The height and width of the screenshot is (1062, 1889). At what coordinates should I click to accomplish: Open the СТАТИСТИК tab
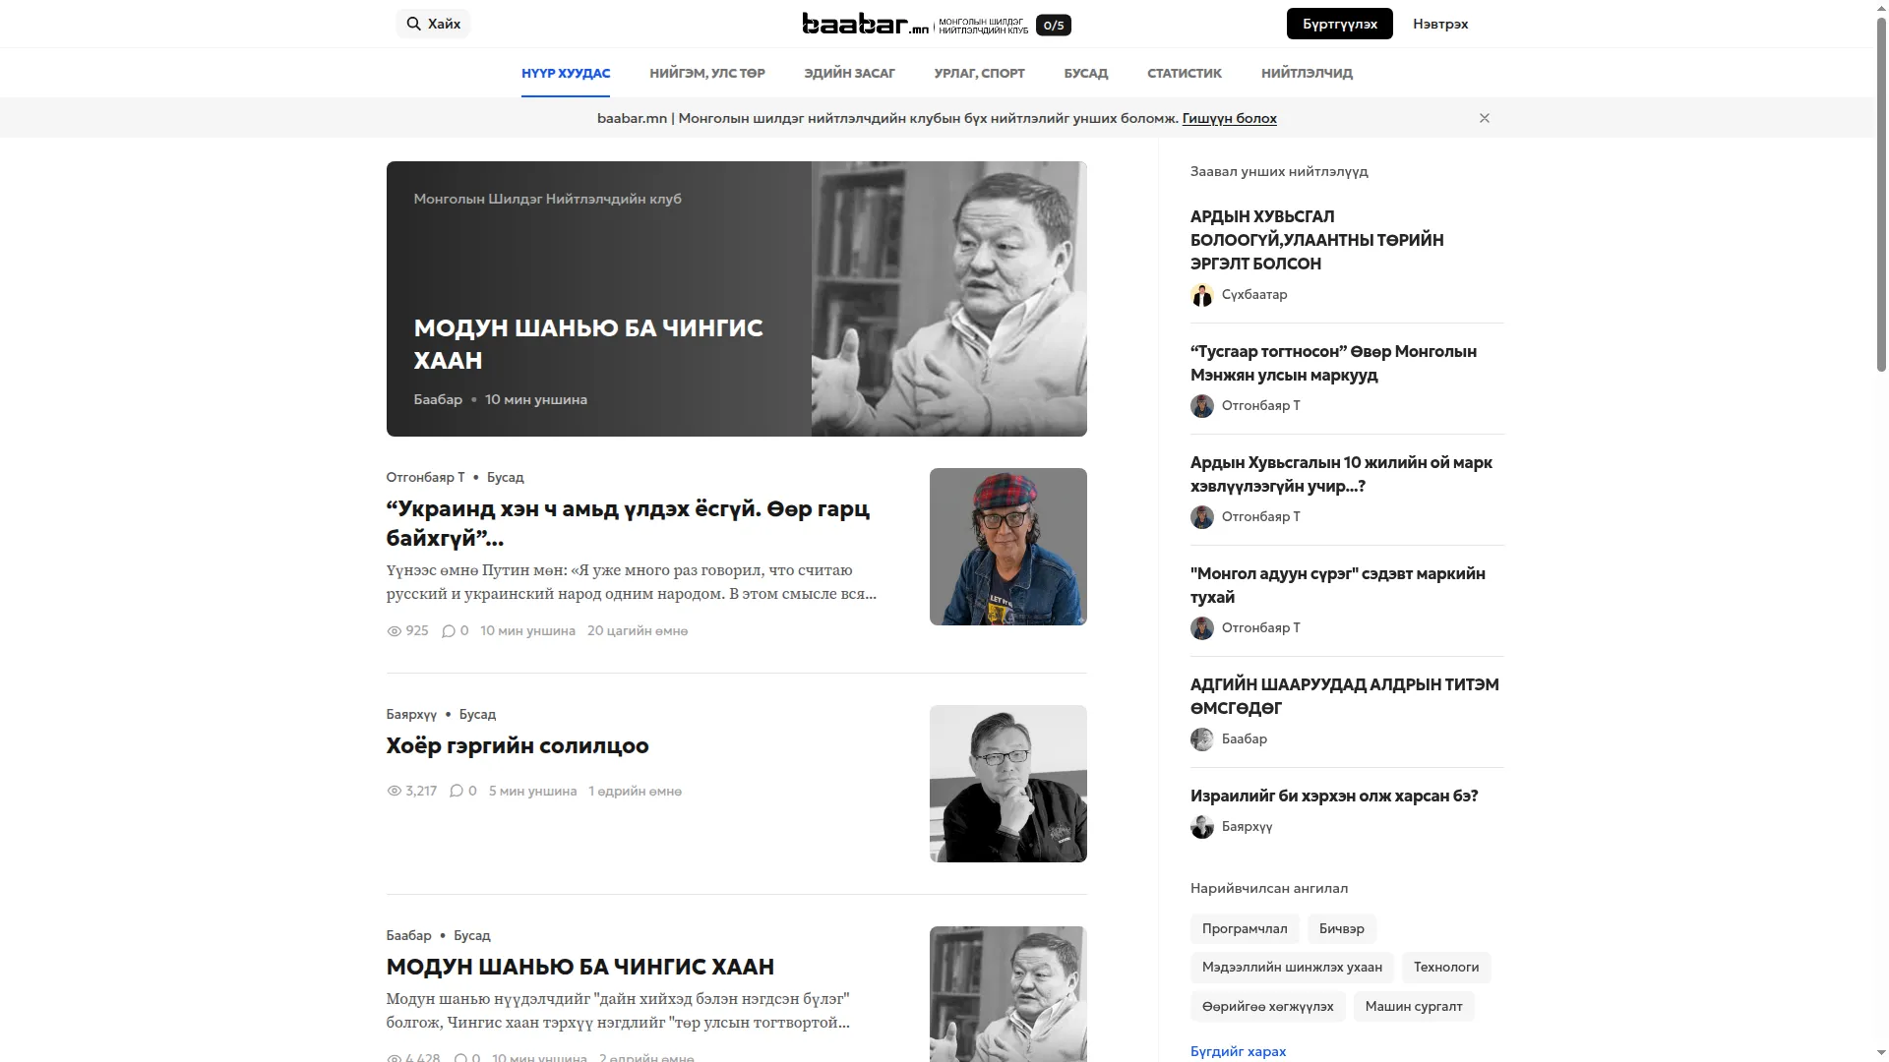click(1185, 73)
